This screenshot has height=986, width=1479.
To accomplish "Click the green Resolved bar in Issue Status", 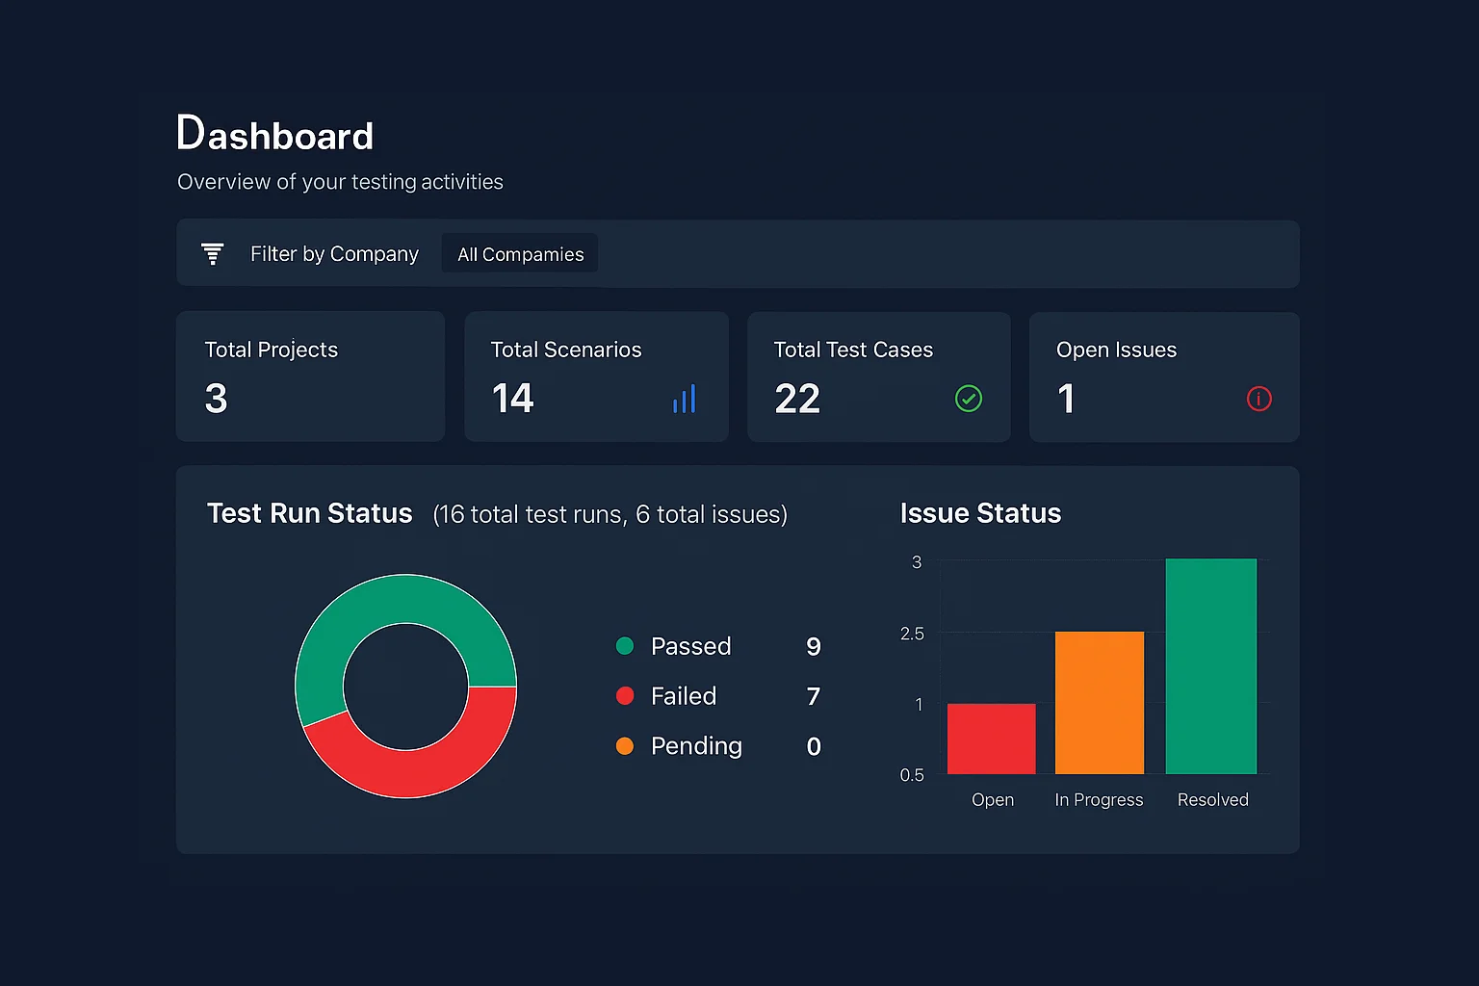I will [x=1211, y=664].
